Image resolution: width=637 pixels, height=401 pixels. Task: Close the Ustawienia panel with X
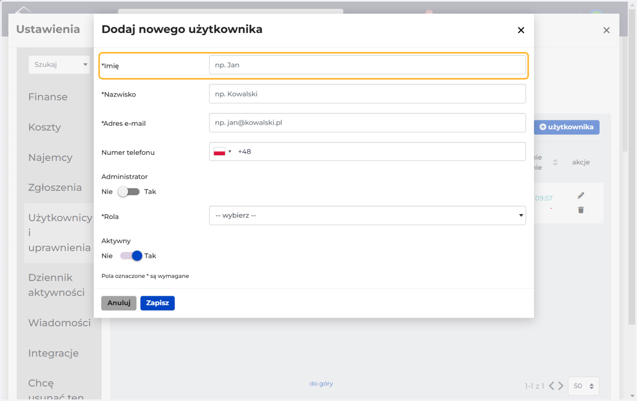pos(606,30)
